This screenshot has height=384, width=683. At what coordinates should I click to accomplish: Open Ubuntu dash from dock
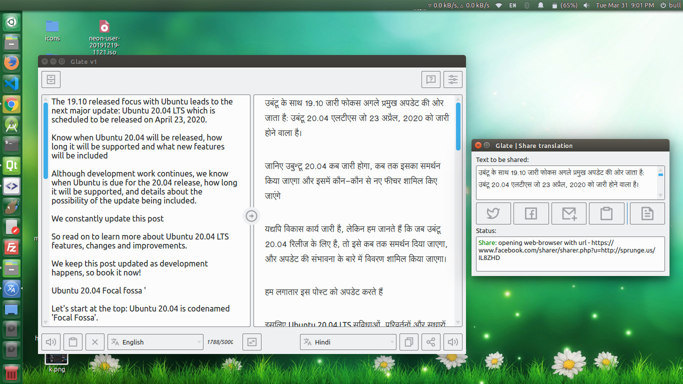(11, 21)
